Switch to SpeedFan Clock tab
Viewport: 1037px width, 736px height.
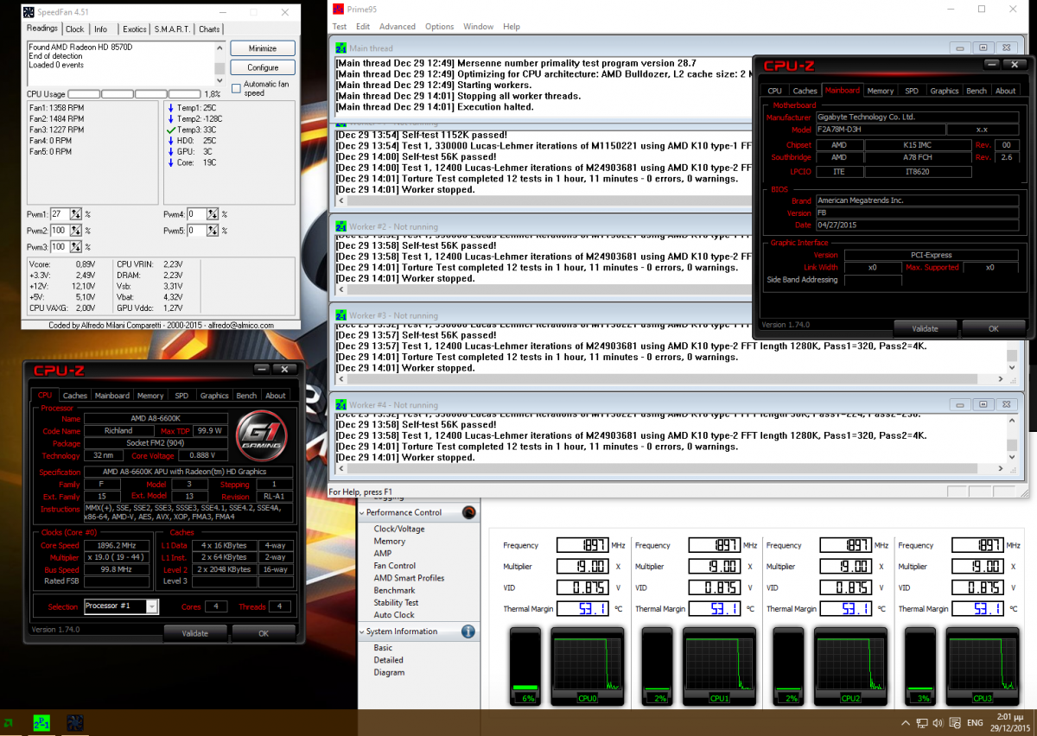point(75,29)
